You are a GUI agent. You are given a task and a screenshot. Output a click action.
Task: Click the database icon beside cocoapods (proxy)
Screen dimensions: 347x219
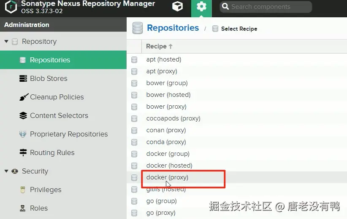134,118
